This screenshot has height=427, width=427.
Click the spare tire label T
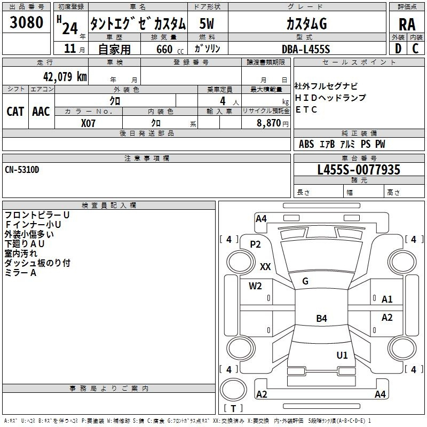pyautogui.click(x=233, y=408)
